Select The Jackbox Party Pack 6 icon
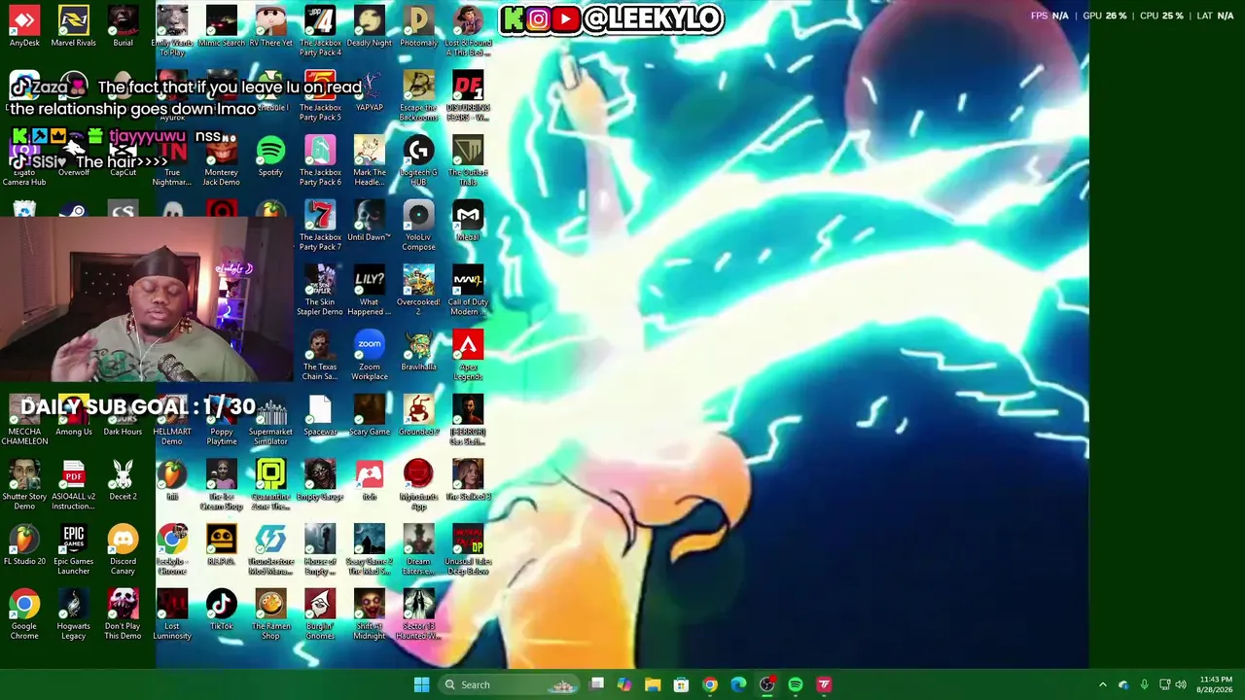 (x=320, y=161)
